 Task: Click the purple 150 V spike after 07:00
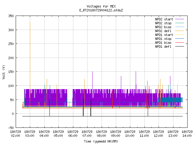click(x=92, y=80)
